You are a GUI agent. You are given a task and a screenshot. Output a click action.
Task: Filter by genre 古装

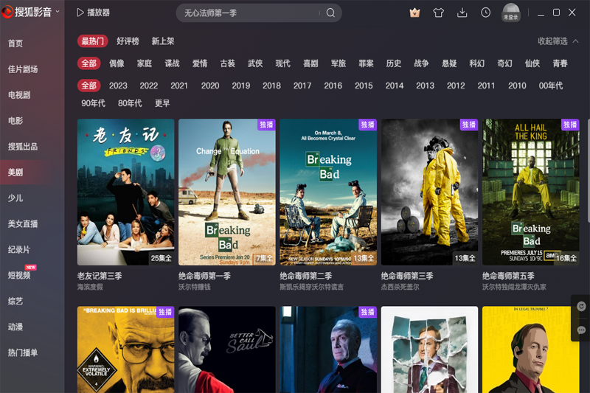coord(228,63)
